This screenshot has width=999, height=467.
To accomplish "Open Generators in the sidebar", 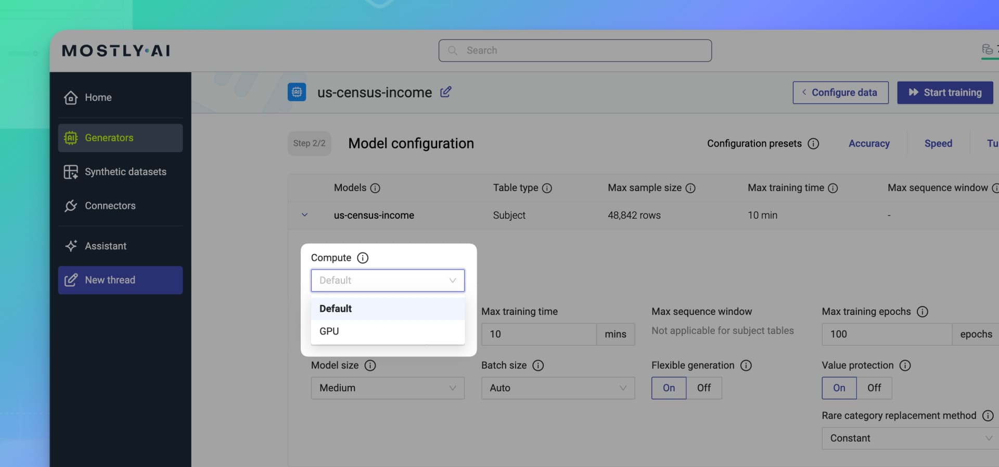I will coord(120,138).
